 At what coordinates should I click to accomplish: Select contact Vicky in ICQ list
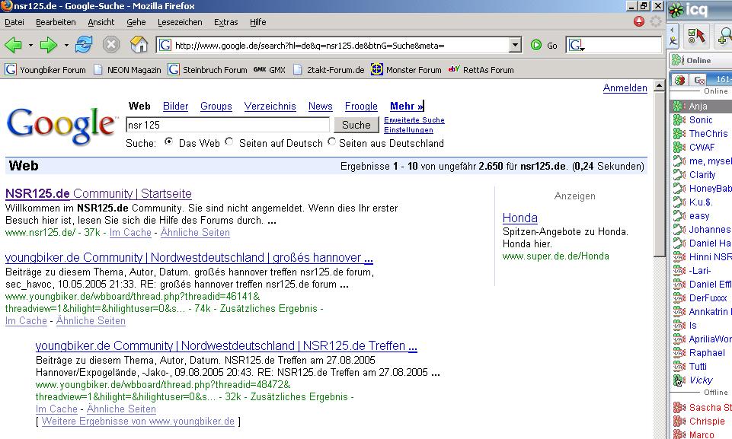(701, 380)
